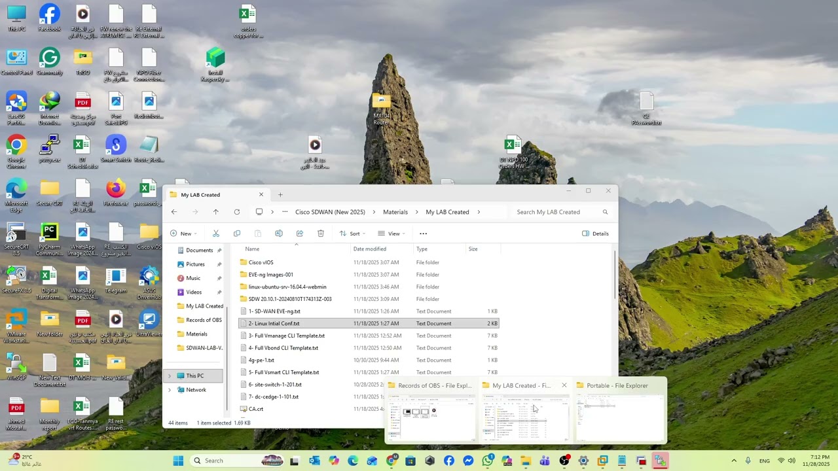Refresh the My LAB Created folder
This screenshot has width=838, height=471.
pyautogui.click(x=236, y=212)
